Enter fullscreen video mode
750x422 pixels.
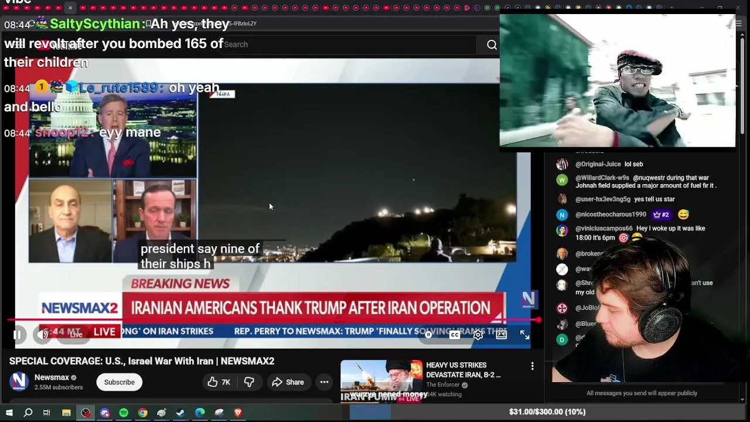pos(524,335)
